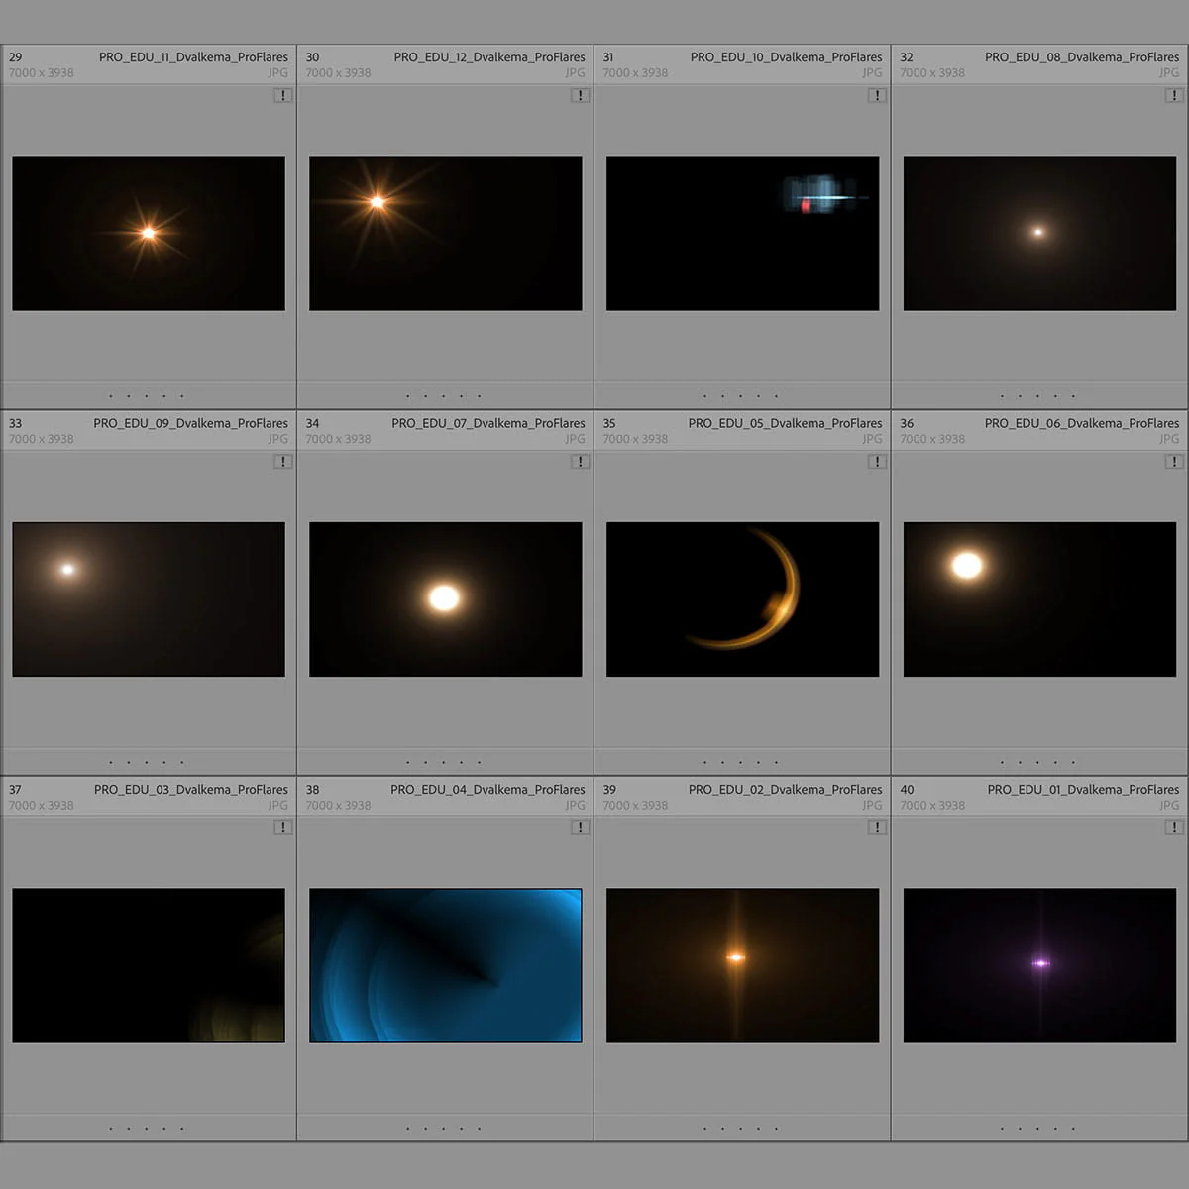Click the warning badge on PRO_EDU_07 cell
Screen dimensions: 1189x1189
coord(580,462)
